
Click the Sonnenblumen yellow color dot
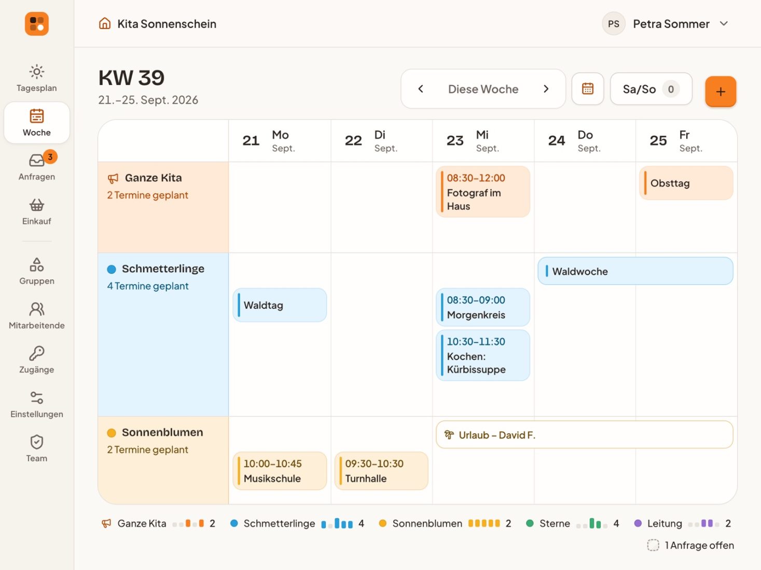(112, 433)
